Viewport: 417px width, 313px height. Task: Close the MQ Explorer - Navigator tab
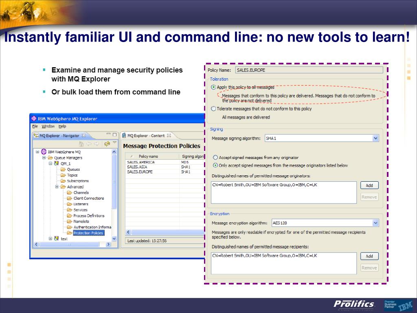(84, 135)
